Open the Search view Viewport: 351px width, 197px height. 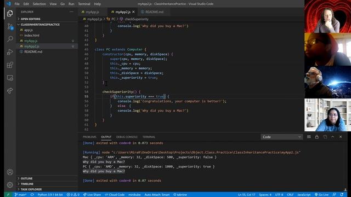click(10, 39)
